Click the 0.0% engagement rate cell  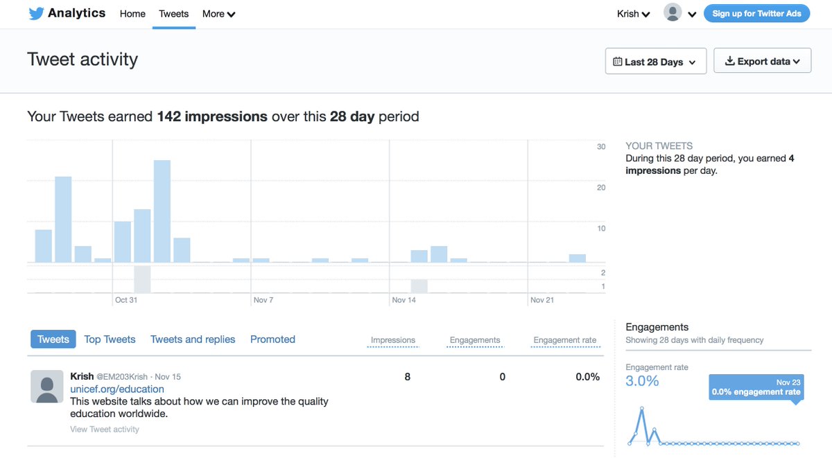coord(587,377)
